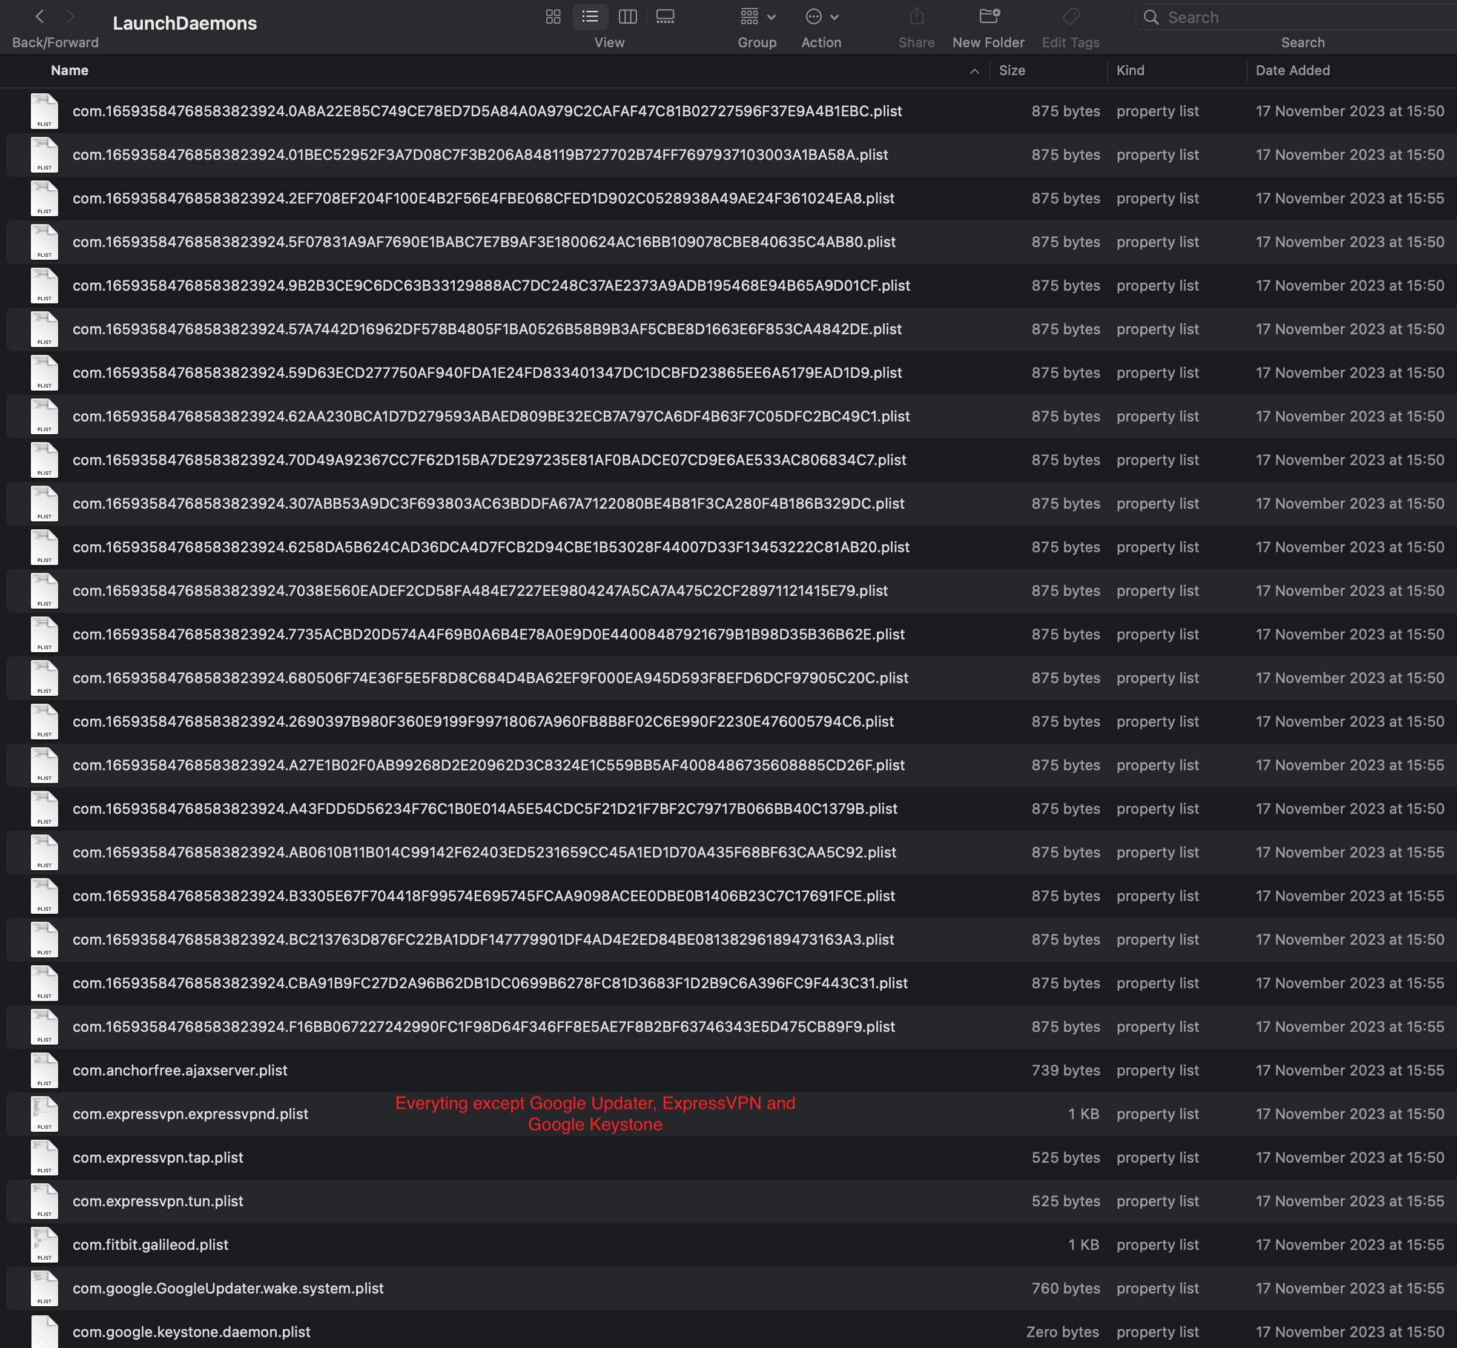Open the Group options dropdown
The height and width of the screenshot is (1348, 1457).
tap(758, 17)
